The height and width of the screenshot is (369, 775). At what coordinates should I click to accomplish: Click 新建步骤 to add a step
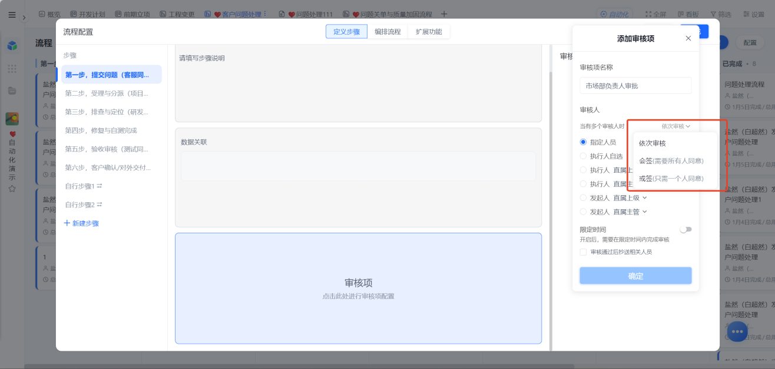click(x=81, y=223)
